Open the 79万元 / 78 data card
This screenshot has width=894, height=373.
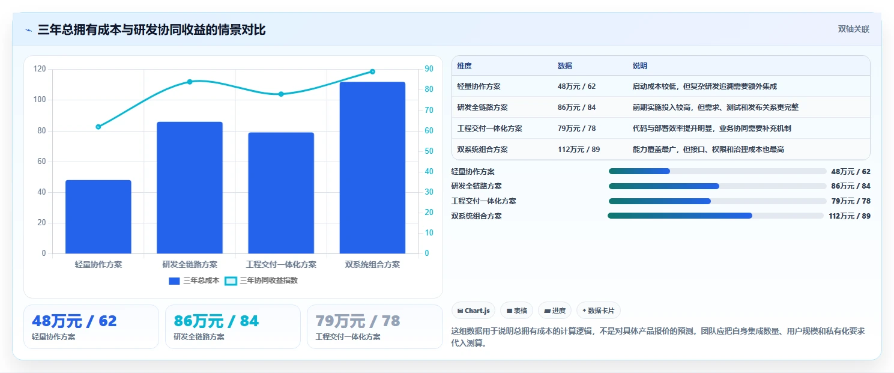pyautogui.click(x=375, y=327)
